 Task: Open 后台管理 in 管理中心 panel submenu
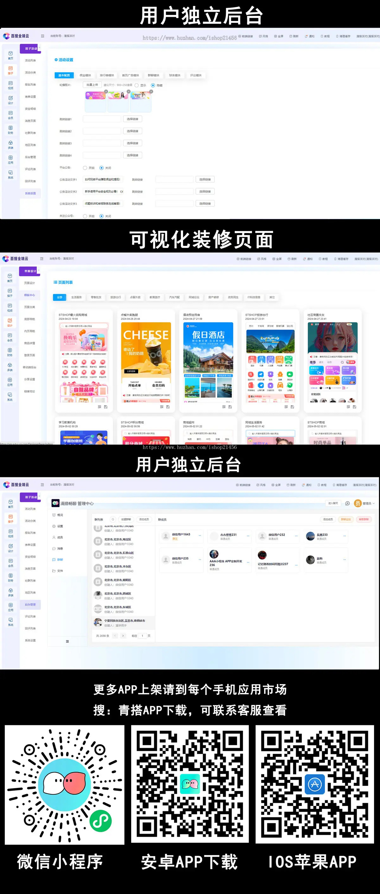(x=30, y=605)
